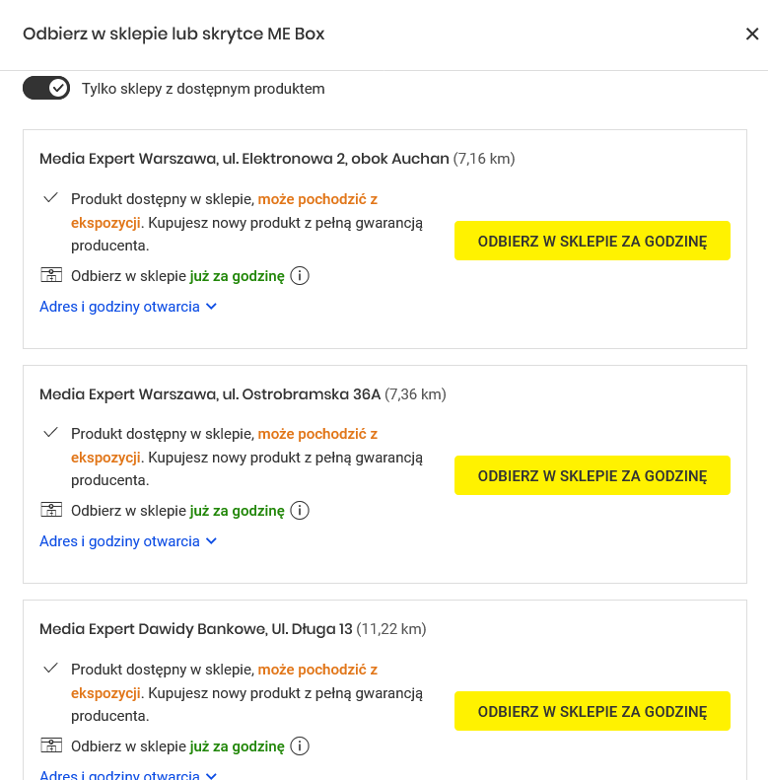This screenshot has width=768, height=780.
Task: Expand address and hours for Elektronowa 2
Action: pyautogui.click(x=128, y=307)
